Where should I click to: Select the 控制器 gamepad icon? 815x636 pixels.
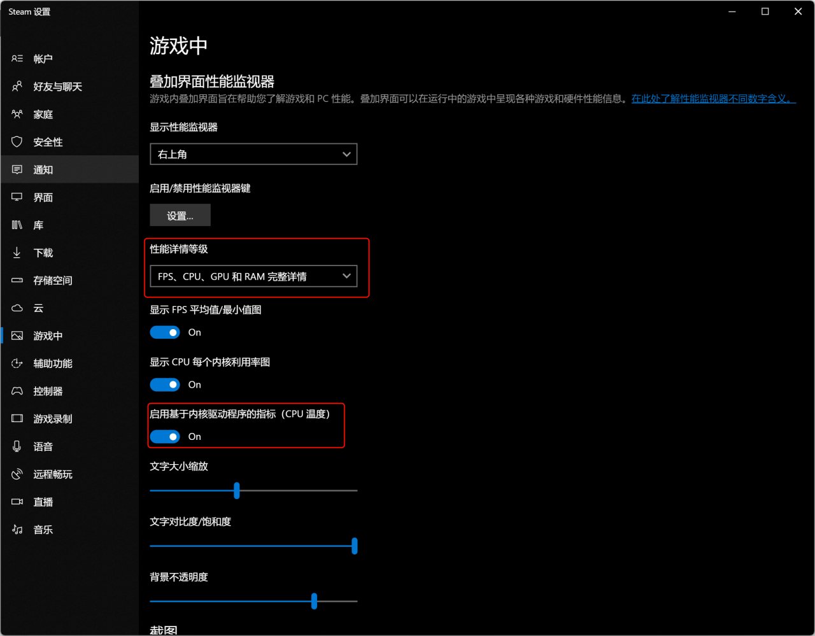(x=17, y=391)
